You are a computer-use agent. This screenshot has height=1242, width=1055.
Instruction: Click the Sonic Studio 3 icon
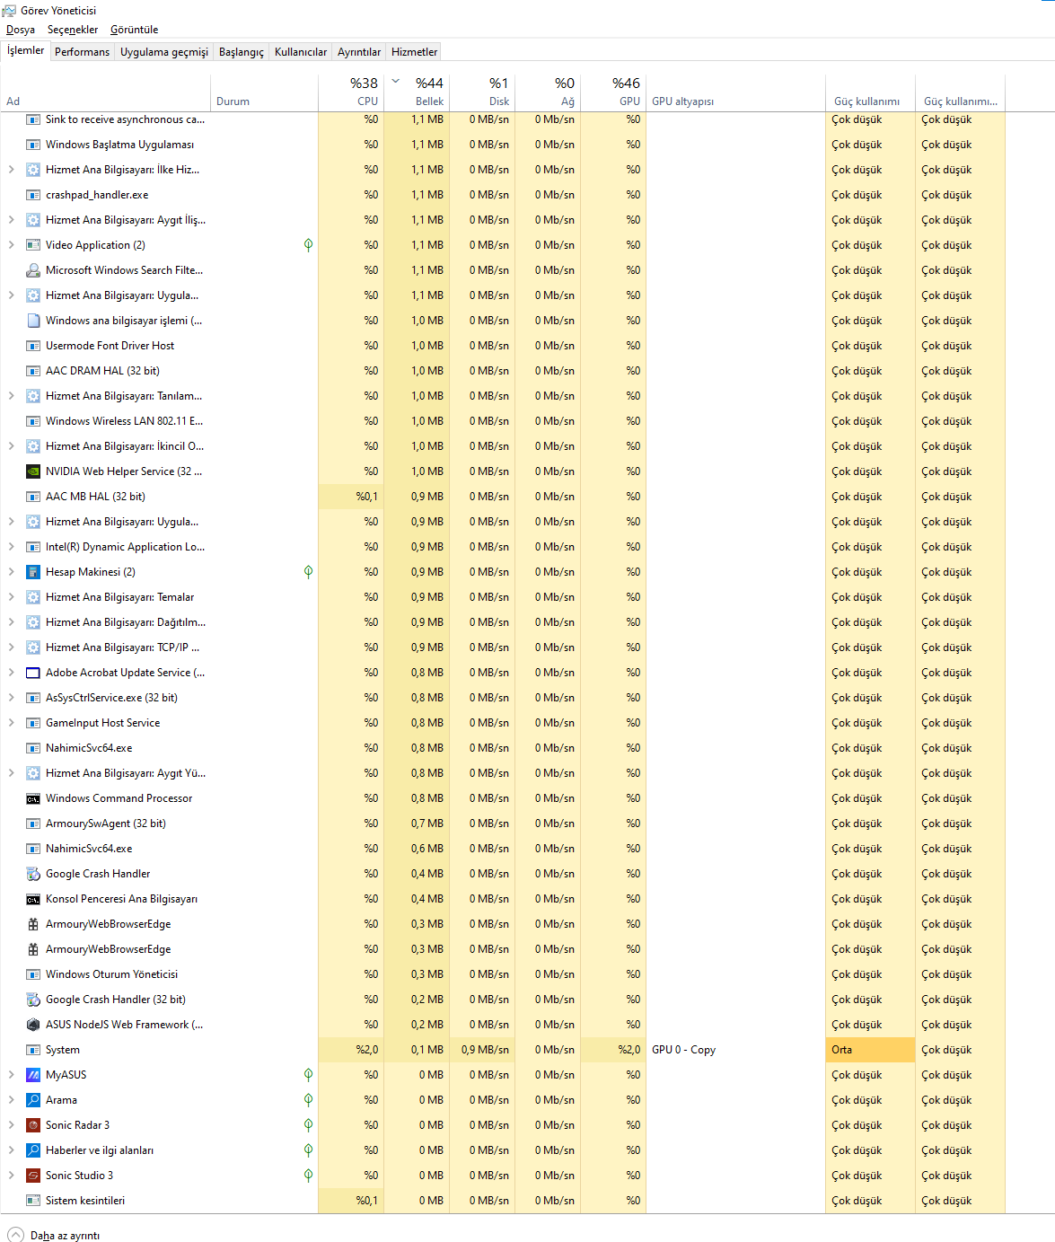click(x=33, y=1176)
